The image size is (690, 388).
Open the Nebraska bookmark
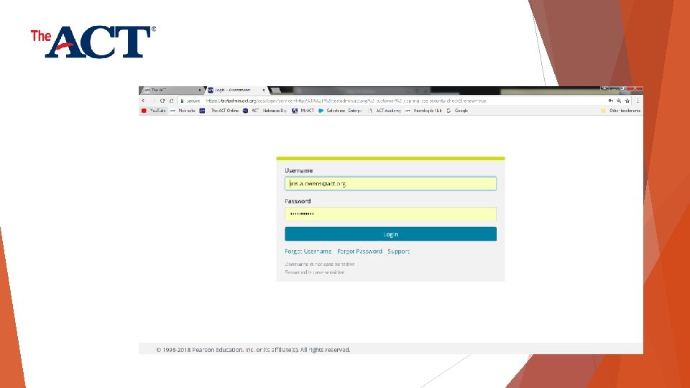pyautogui.click(x=183, y=111)
